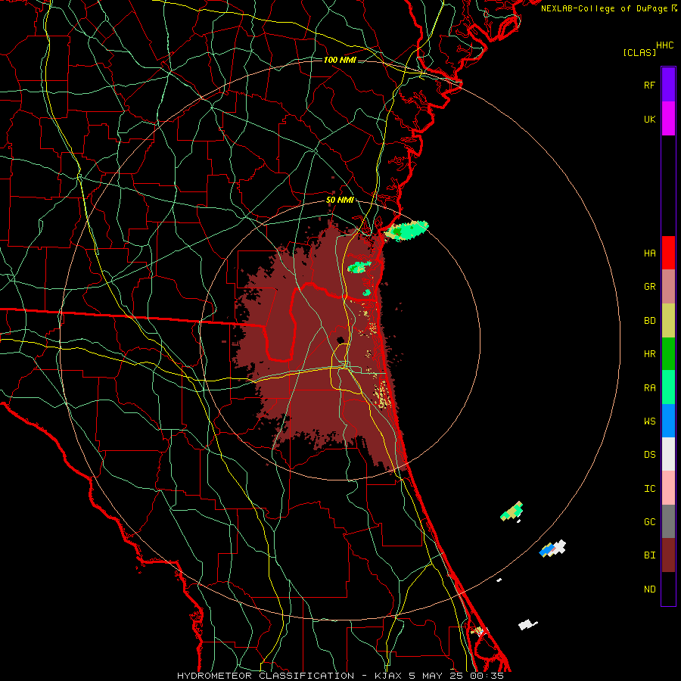Click the bright green RA swatch
Image resolution: width=681 pixels, height=681 pixels.
[x=668, y=387]
